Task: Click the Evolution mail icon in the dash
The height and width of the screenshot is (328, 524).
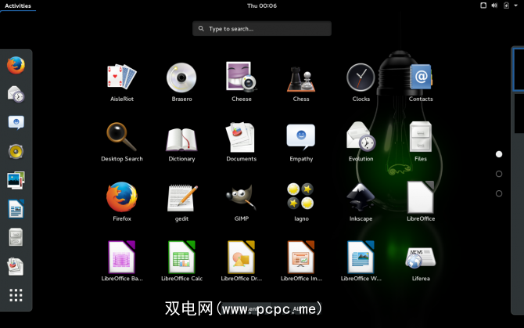Action: 16,94
